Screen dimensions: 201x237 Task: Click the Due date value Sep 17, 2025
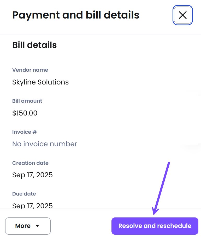(x=32, y=205)
